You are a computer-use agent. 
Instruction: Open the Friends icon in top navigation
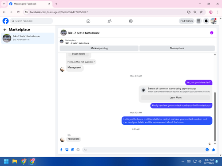tap(110, 21)
